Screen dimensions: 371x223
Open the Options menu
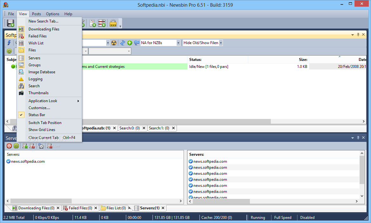pos(53,14)
